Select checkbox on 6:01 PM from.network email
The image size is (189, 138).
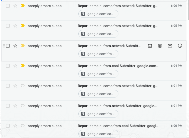coord(8,106)
